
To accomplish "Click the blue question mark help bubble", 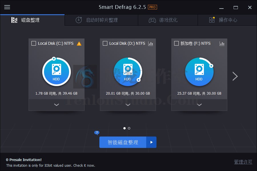I will tap(97, 133).
